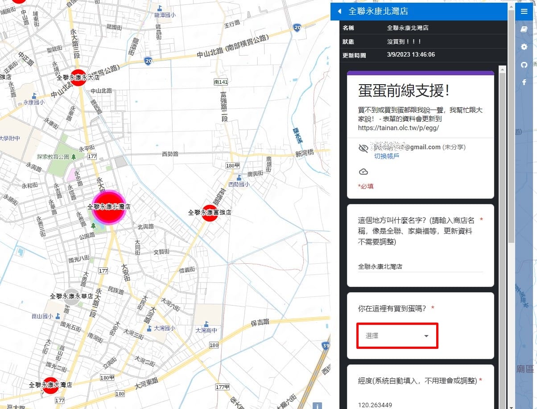Click the back arrow beside 全聯永康北灣店 header

(x=339, y=11)
